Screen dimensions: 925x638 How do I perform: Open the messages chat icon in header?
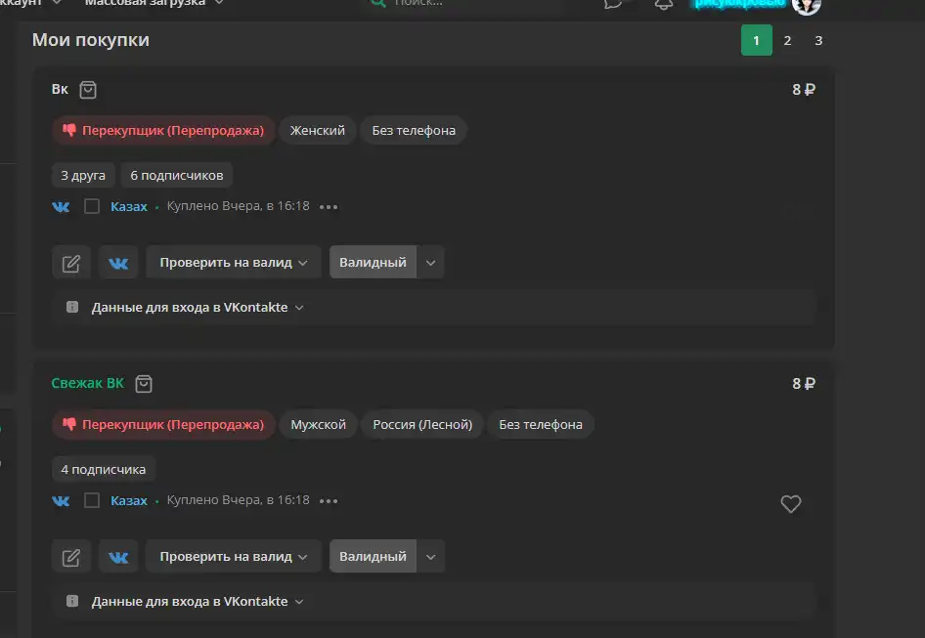pos(613,4)
